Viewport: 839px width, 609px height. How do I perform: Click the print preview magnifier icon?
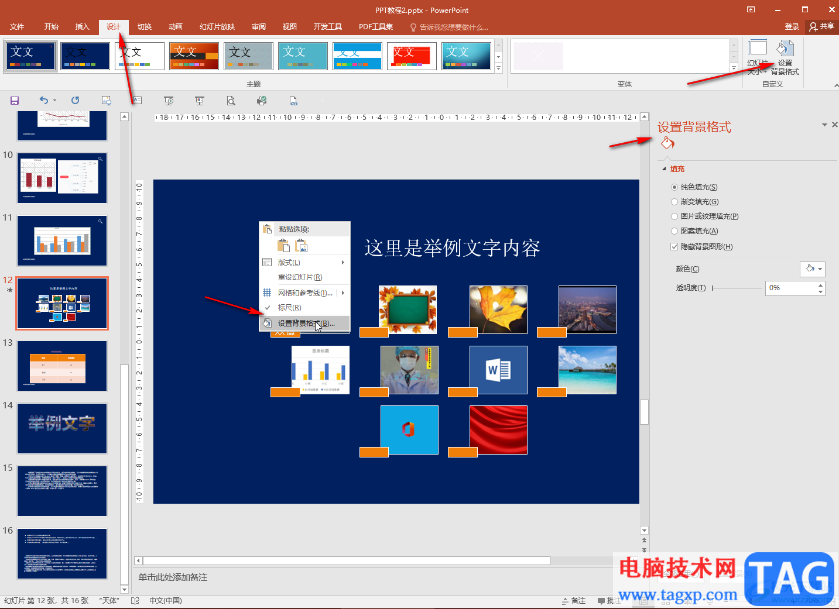click(x=231, y=101)
